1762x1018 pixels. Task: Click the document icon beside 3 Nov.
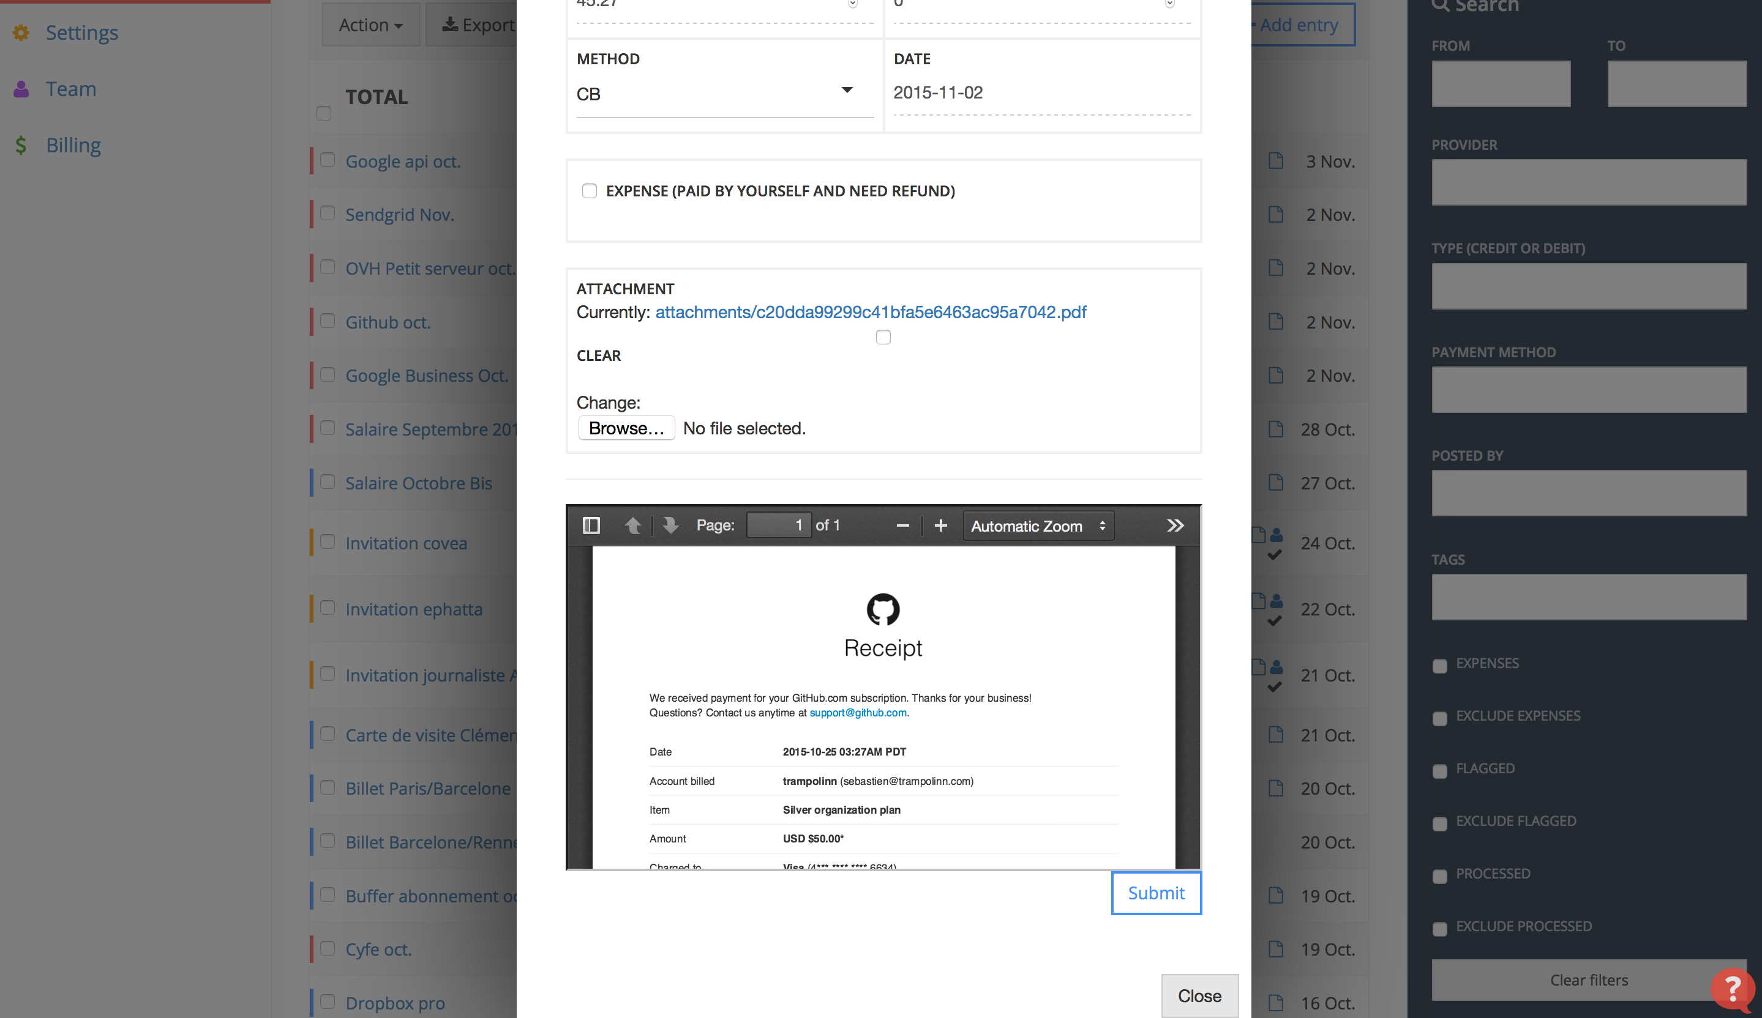point(1276,161)
